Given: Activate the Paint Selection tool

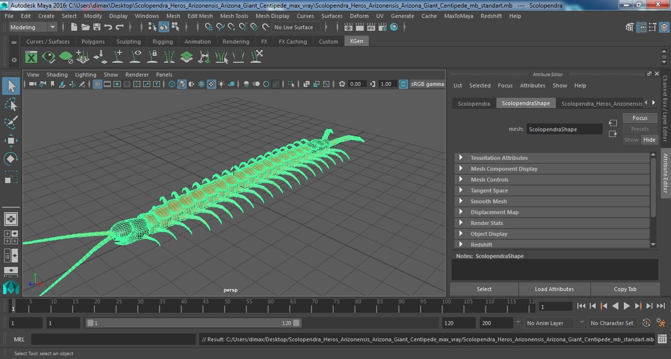Looking at the screenshot, I should pos(11,122).
